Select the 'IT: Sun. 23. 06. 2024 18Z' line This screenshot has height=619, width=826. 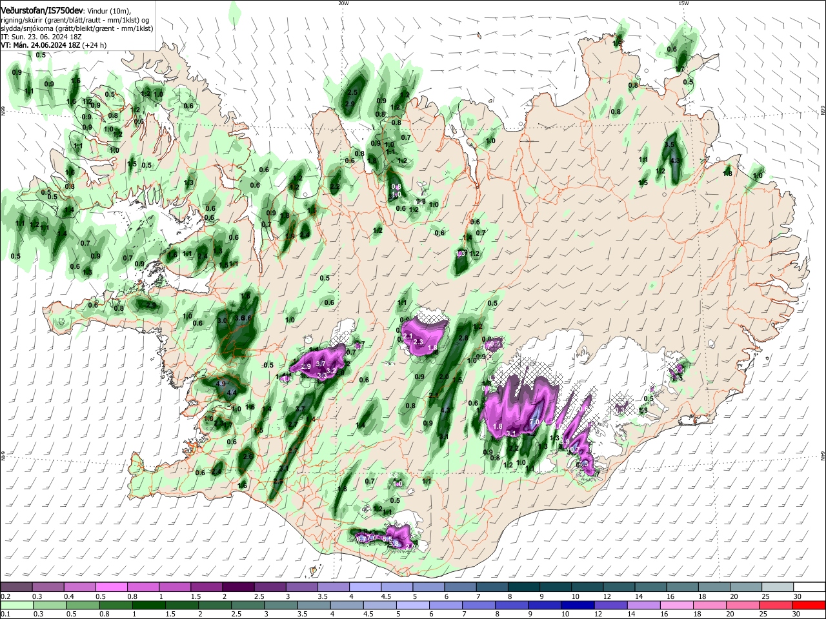(41, 37)
